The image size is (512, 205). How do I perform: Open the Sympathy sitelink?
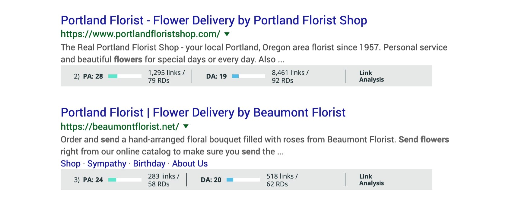[107, 163]
